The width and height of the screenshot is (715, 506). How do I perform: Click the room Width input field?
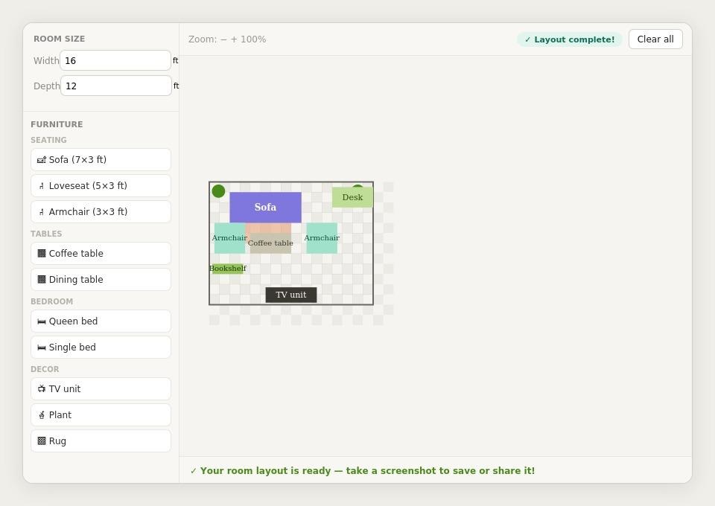(115, 60)
